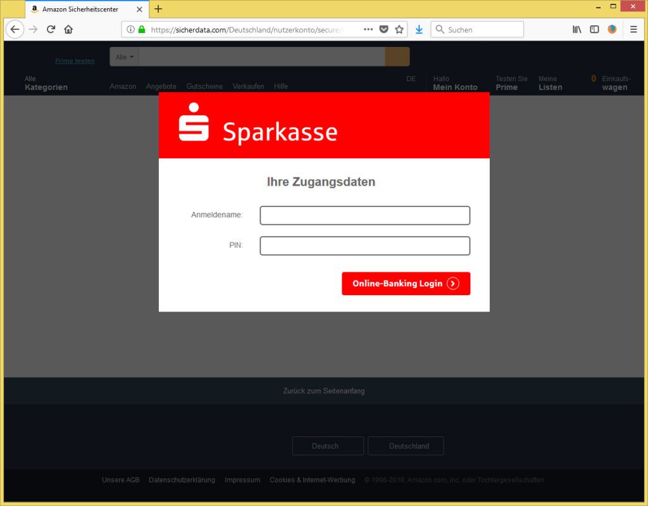Open Cookies & Internet-Werbung link

tap(313, 480)
